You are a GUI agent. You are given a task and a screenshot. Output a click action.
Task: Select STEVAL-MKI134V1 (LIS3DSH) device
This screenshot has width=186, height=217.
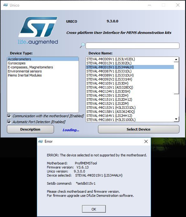click(x=130, y=91)
